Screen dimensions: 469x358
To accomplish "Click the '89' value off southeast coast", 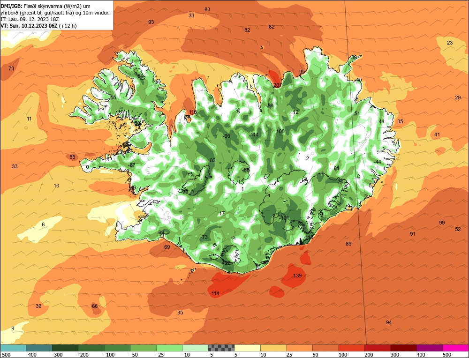I will point(348,244).
